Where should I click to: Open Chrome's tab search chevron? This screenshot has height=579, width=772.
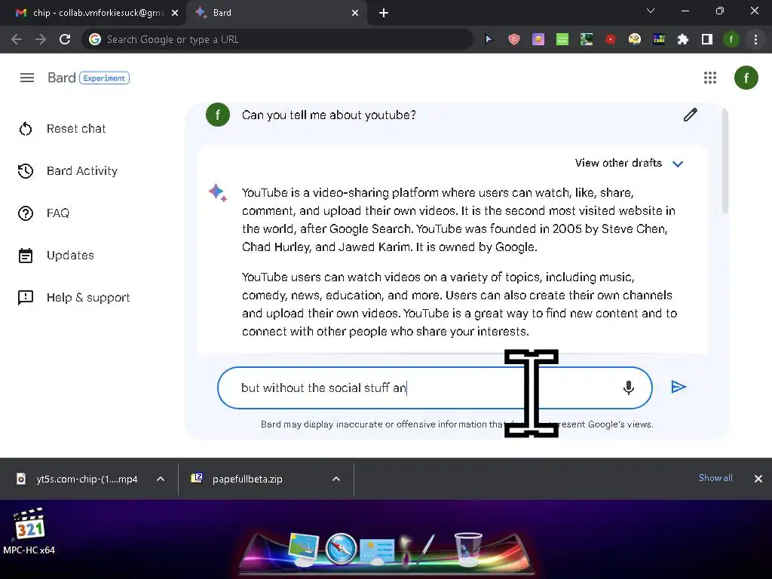click(x=651, y=11)
